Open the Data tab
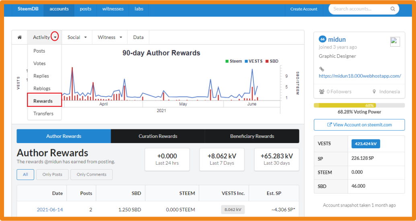This screenshot has width=416, height=221. (x=138, y=37)
